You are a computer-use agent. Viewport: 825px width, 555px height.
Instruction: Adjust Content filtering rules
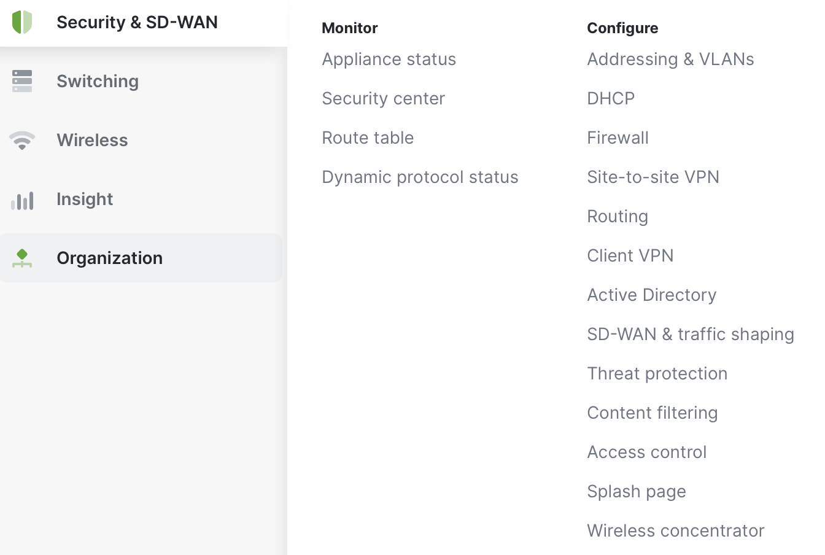point(653,413)
